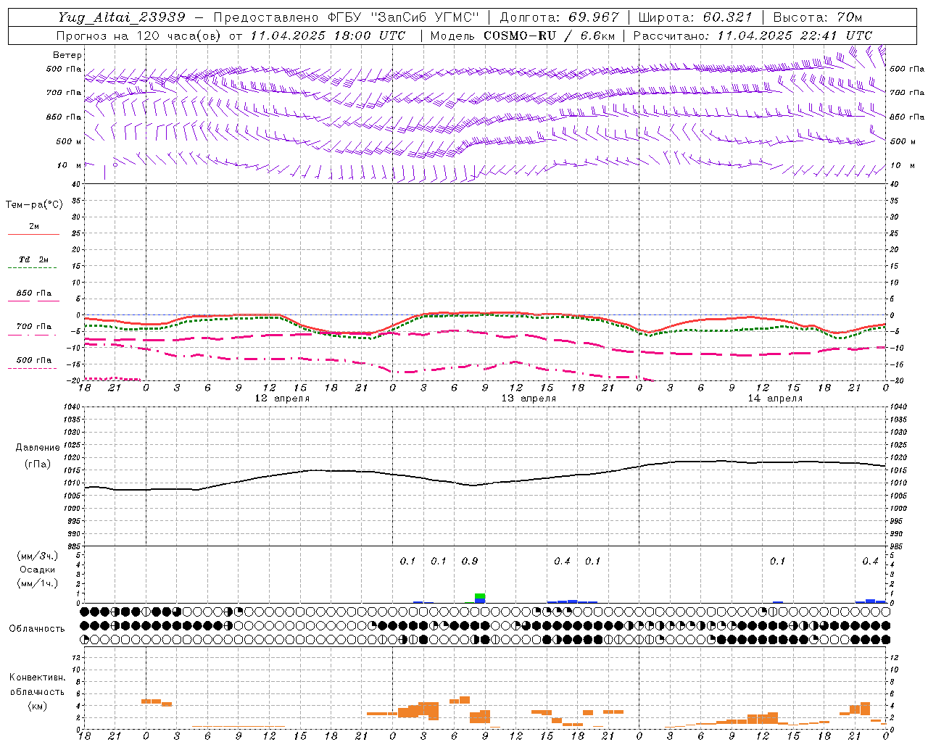Click the Ветер wind panel label
Screen dimensions: 928x742
coord(67,55)
